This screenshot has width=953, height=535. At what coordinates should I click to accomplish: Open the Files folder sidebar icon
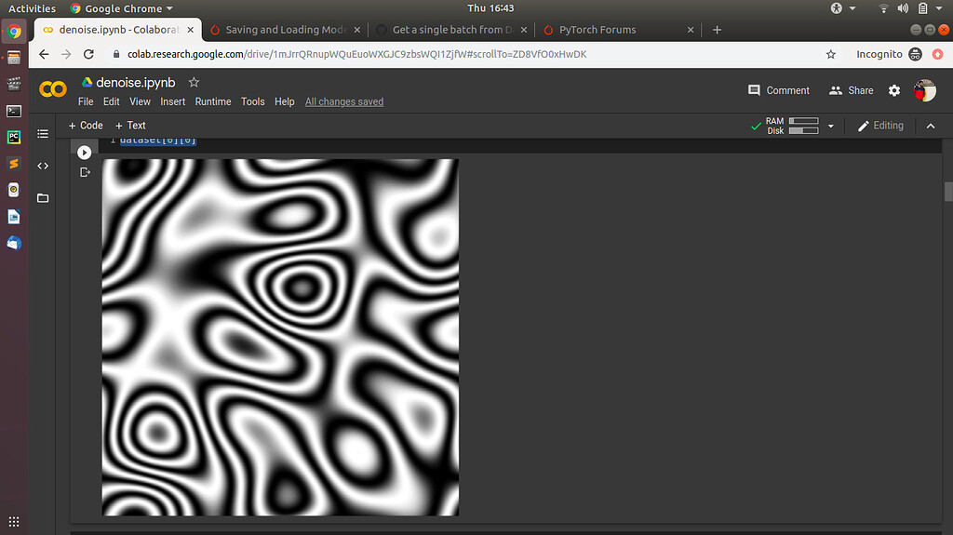[43, 198]
